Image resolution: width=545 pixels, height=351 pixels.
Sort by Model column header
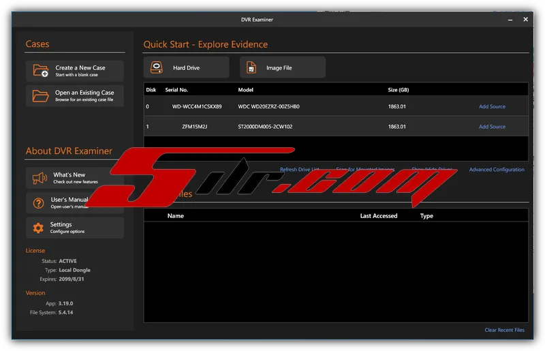[245, 90]
